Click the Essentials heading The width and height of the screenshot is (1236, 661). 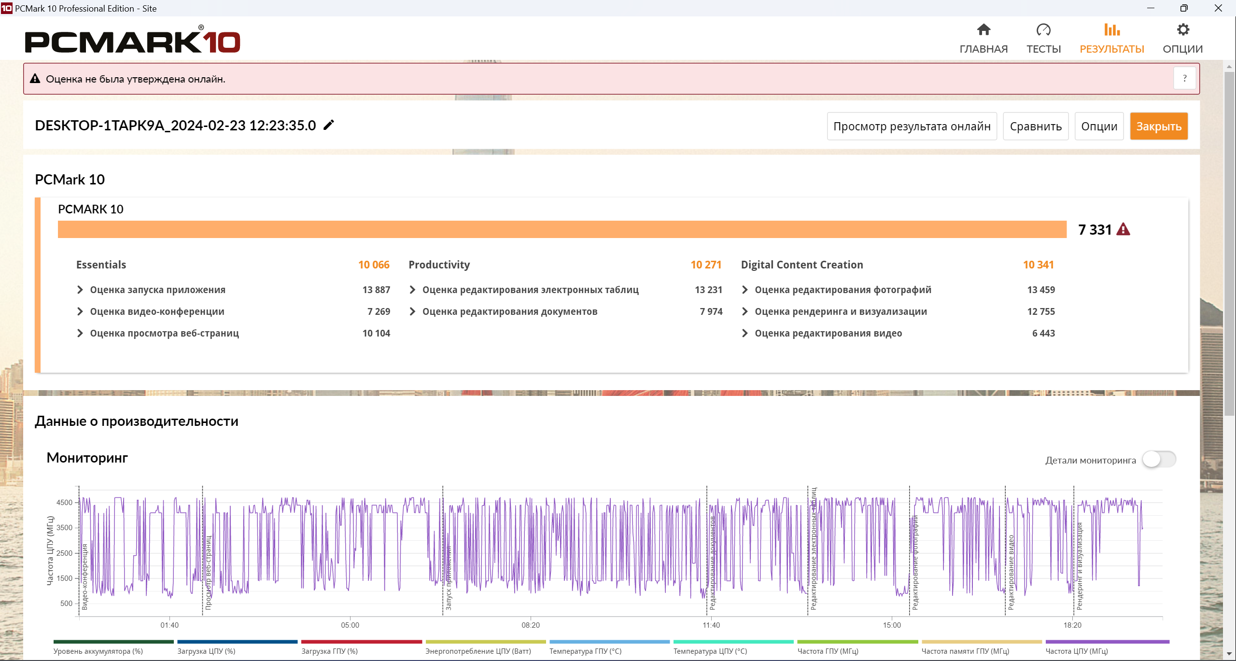(x=101, y=265)
